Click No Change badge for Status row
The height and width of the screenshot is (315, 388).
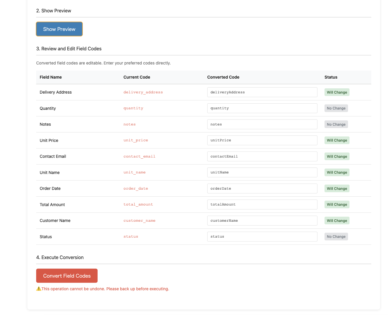336,237
